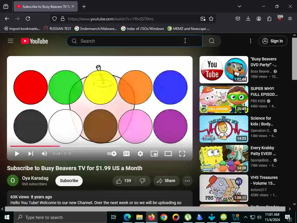Screen dimensions: 297x223
Task: Play the paused video
Action: (x=17, y=154)
